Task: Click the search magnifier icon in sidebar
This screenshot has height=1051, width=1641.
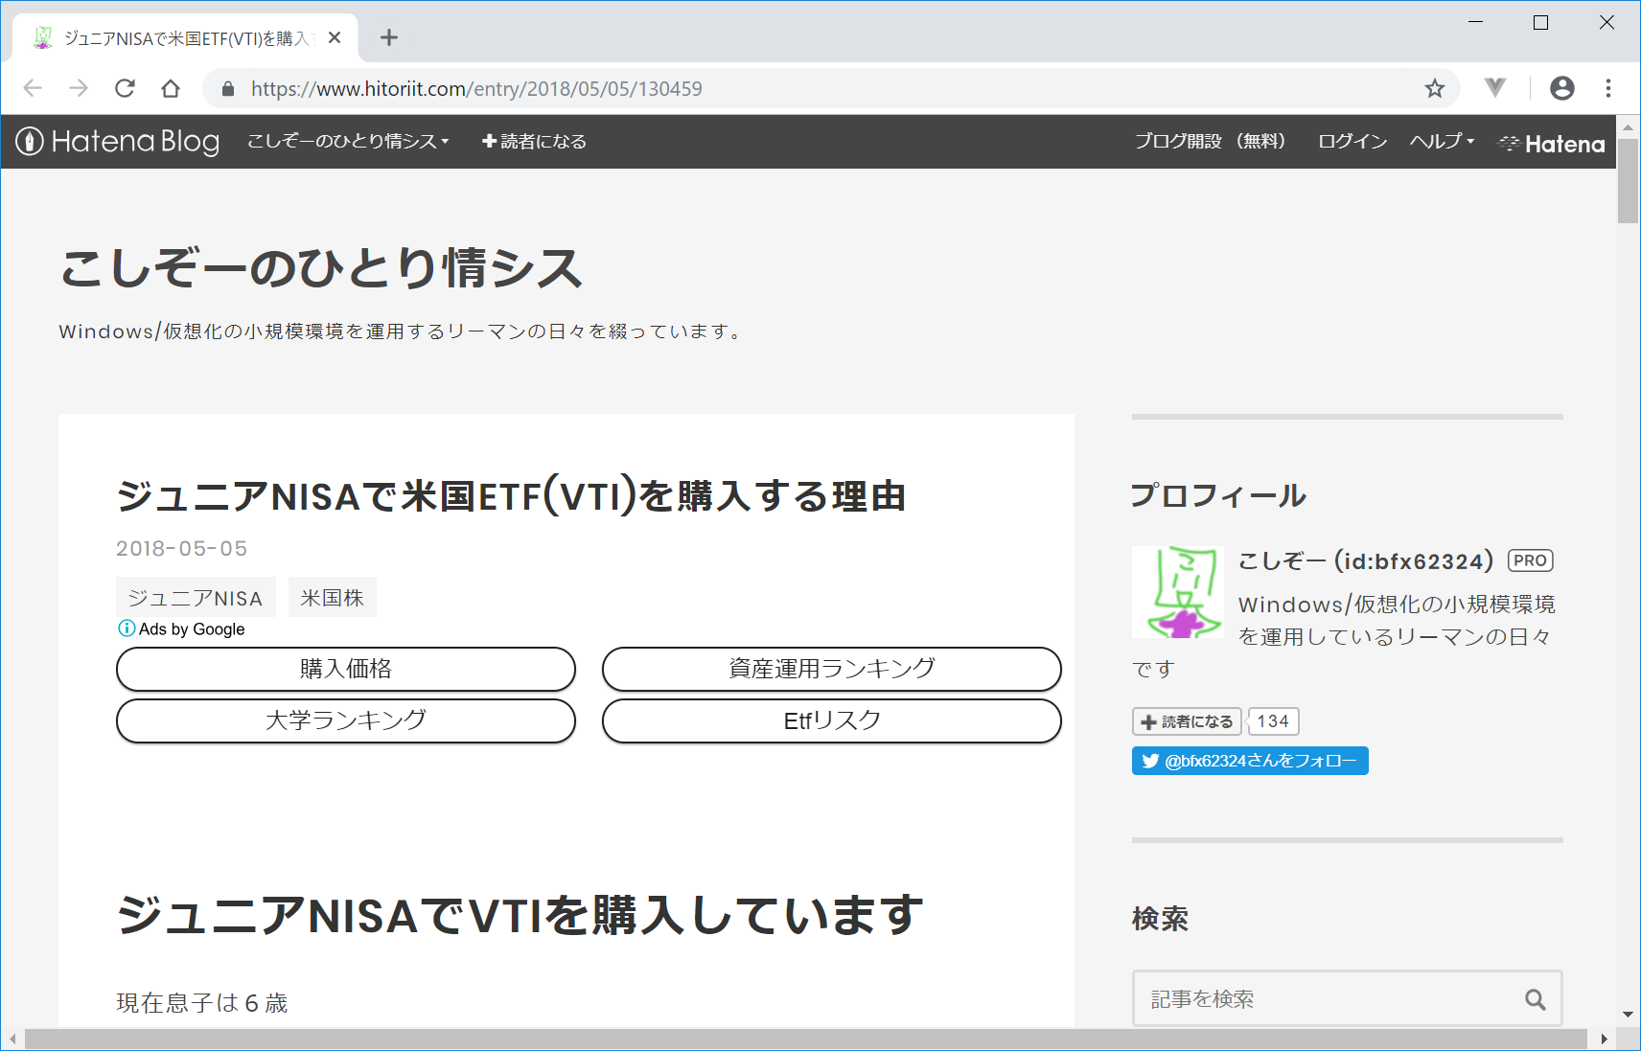Action: (1535, 999)
